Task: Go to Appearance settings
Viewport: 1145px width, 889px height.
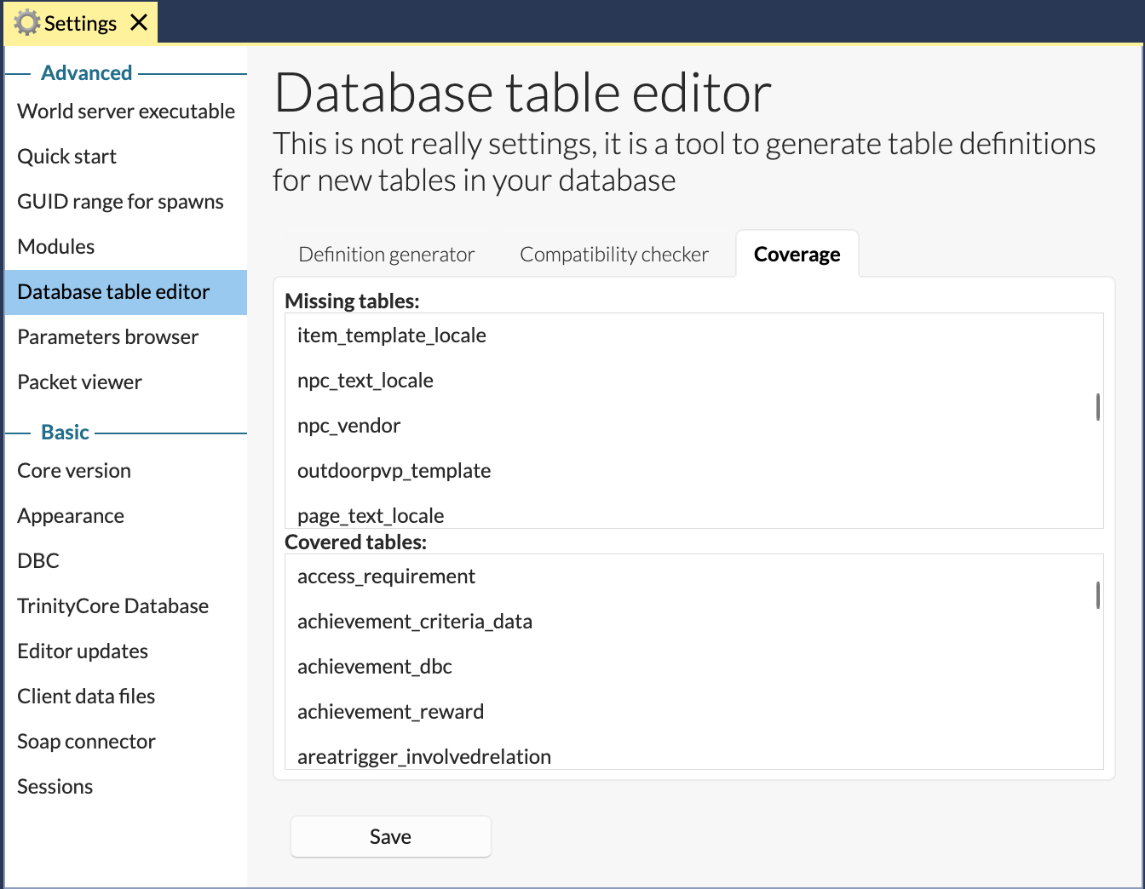Action: (x=126, y=516)
